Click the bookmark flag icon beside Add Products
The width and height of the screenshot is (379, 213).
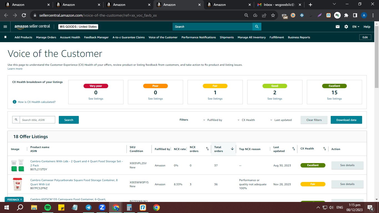click(5, 37)
